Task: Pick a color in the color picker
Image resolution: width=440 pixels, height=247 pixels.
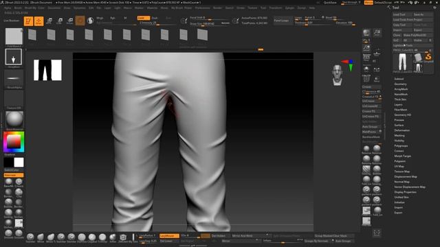Action: tap(14, 142)
